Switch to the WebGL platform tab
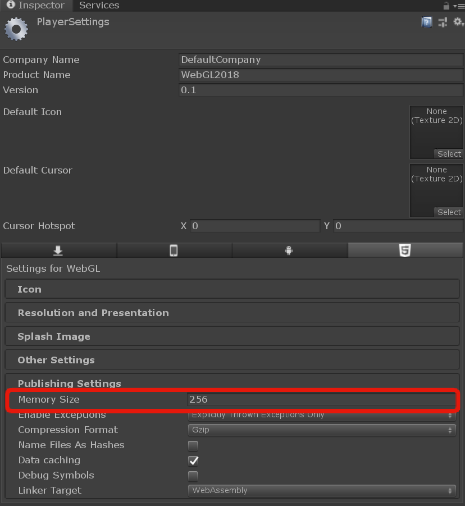 [x=405, y=250]
